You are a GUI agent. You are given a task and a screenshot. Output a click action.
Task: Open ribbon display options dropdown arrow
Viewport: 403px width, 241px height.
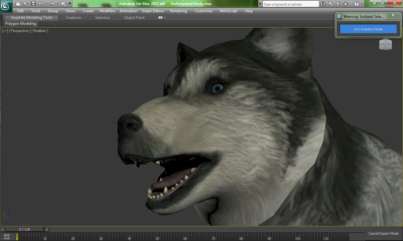[x=165, y=18]
